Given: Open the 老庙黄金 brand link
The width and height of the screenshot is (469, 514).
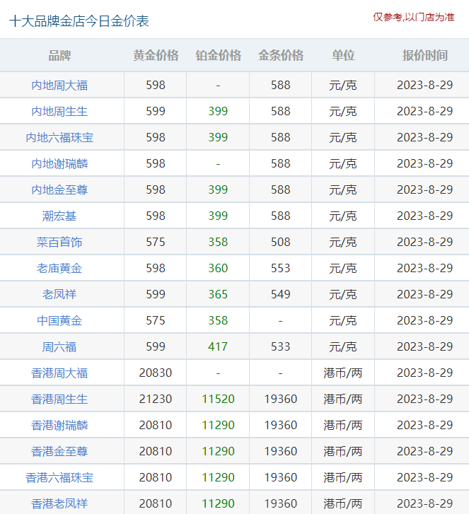Looking at the screenshot, I should coord(59,269).
